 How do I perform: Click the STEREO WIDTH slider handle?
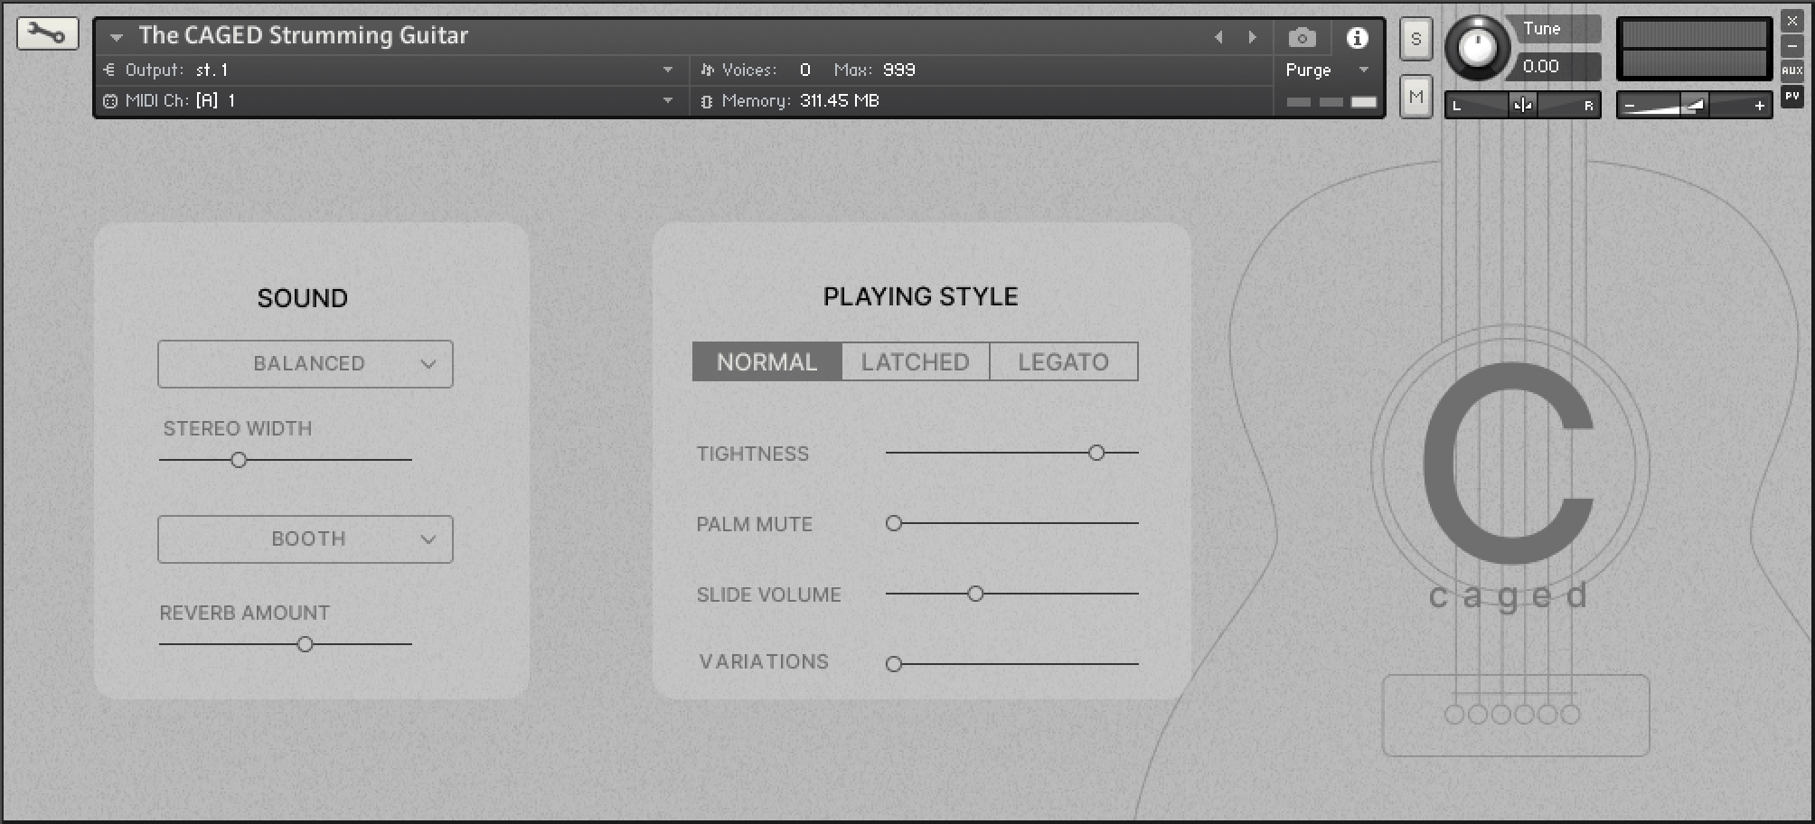click(x=239, y=460)
